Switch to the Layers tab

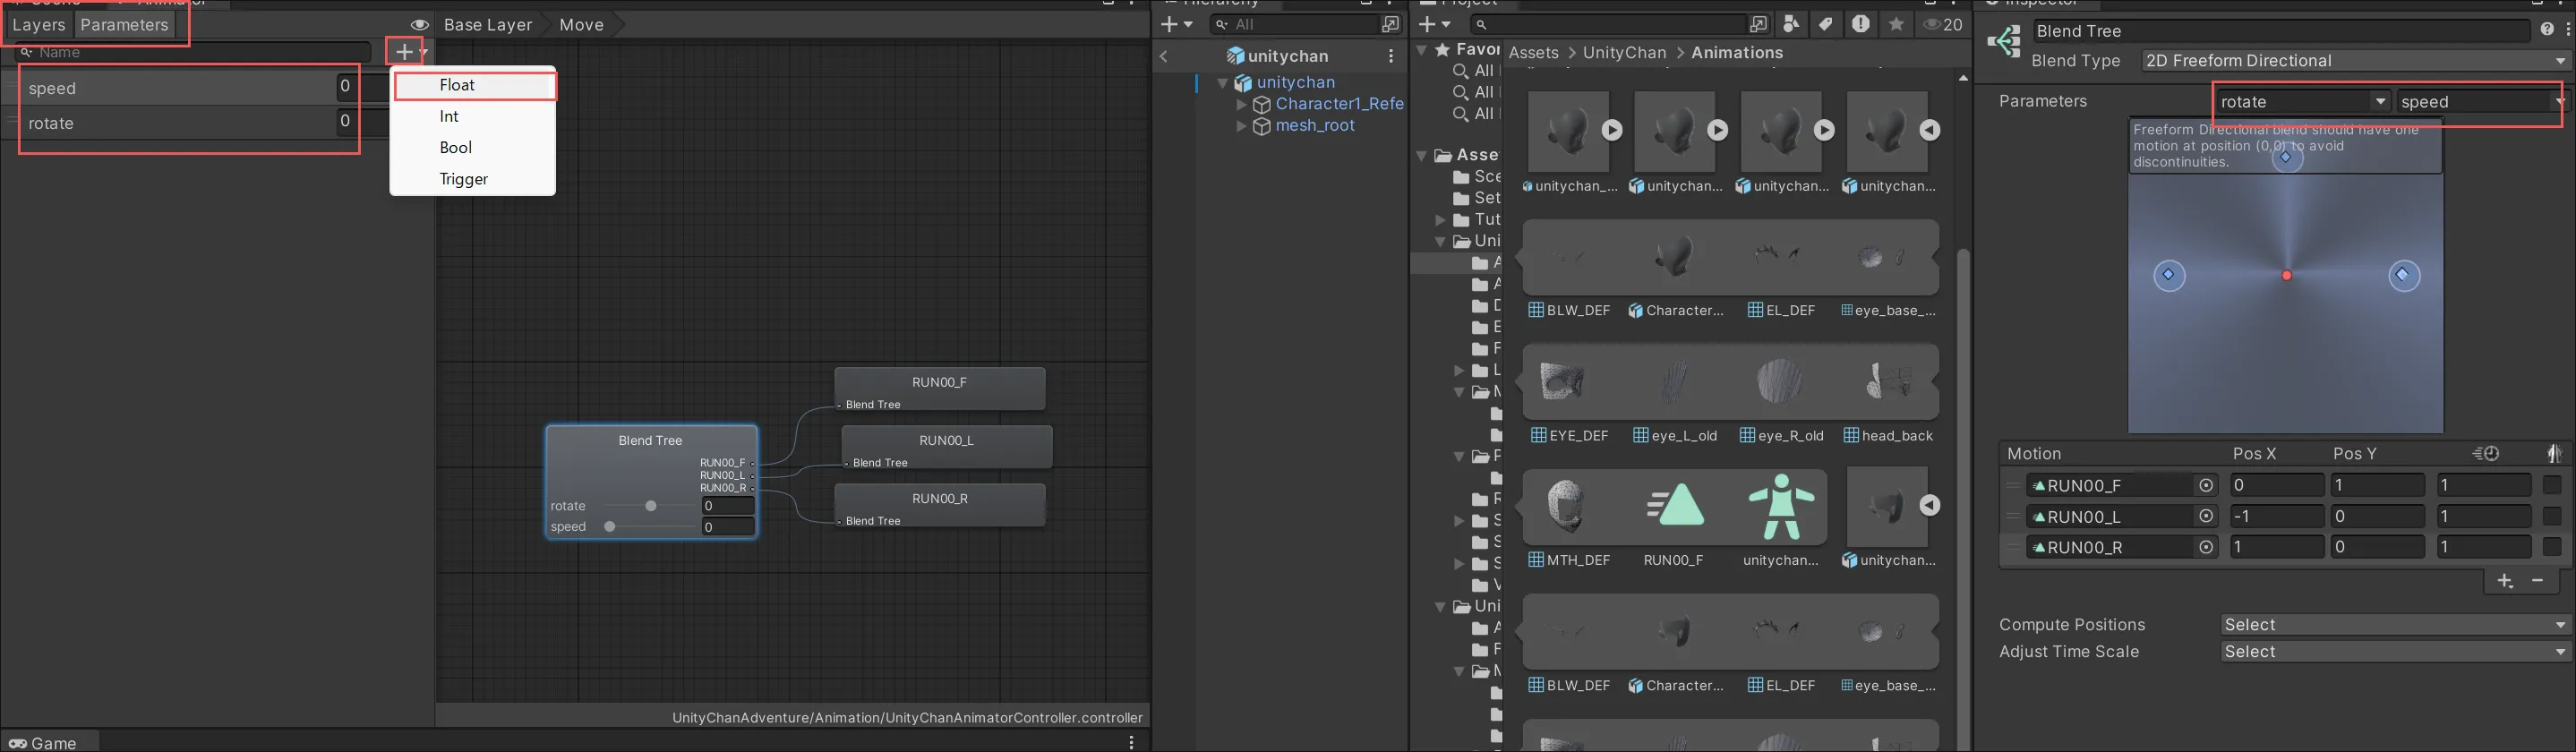point(39,25)
